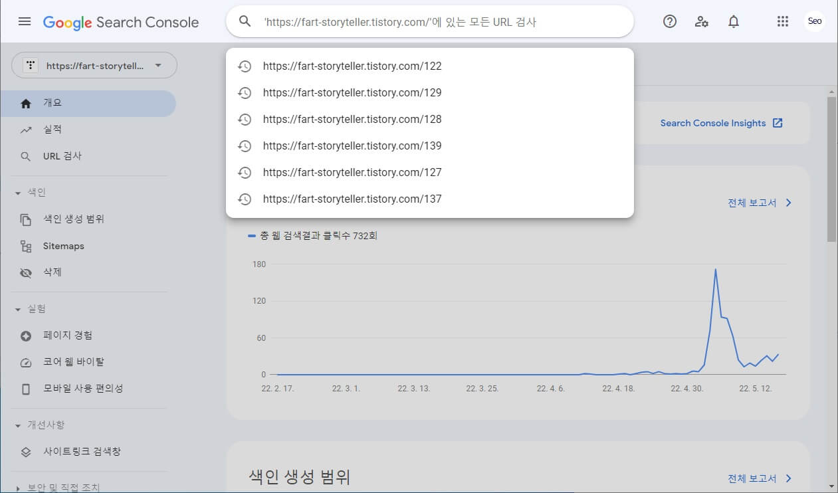This screenshot has height=493, width=838.
Task: Open the Google apps grid
Action: (783, 21)
